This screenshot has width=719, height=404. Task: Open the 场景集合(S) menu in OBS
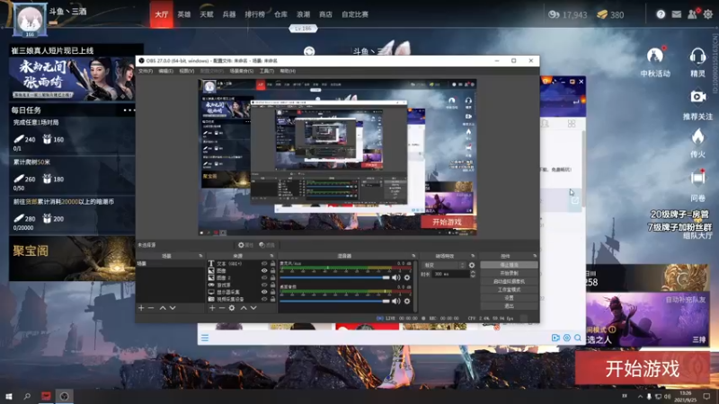point(241,71)
